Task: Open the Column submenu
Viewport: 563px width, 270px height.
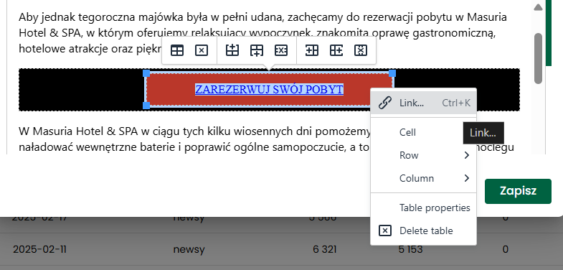Action: [423, 178]
